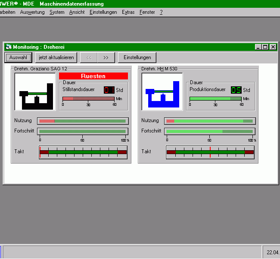Maximize the Monitoring : Dreherei window
The height and width of the screenshot is (259, 280).
[x=265, y=47]
